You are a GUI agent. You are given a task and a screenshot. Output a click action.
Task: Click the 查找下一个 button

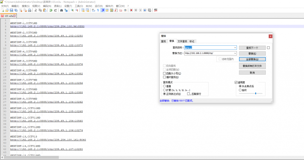click(252, 48)
